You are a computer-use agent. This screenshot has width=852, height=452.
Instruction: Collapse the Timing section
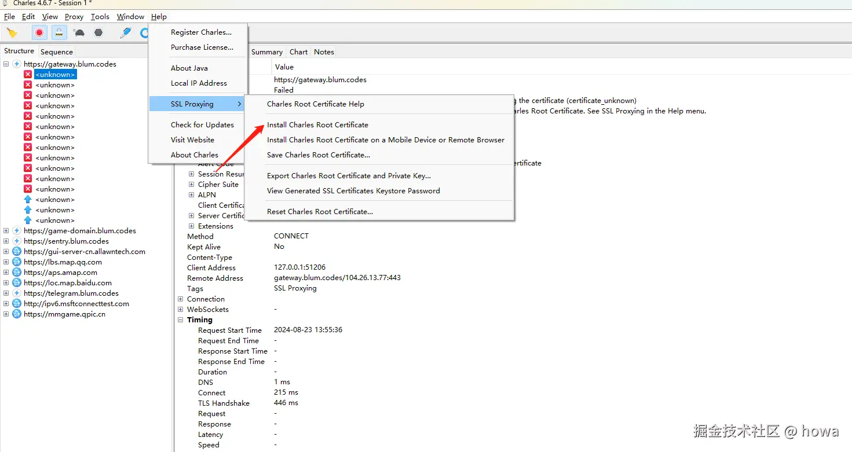(x=181, y=319)
